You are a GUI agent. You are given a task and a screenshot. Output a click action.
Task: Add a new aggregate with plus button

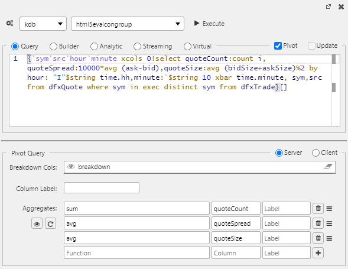click(x=318, y=253)
